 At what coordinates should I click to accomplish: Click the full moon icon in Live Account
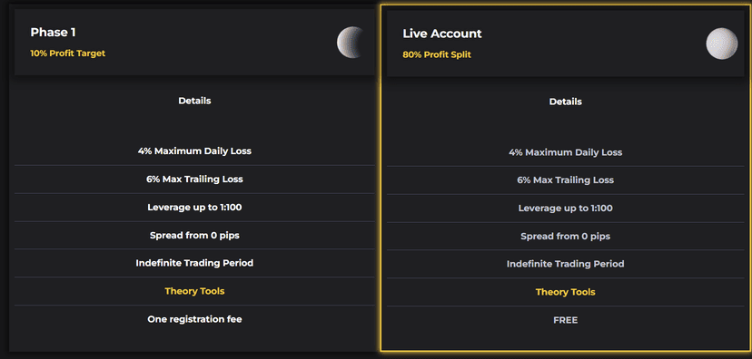pyautogui.click(x=722, y=44)
